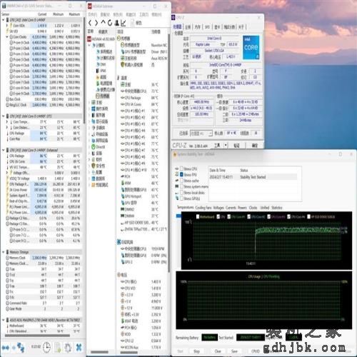Click the vertical scrollbar in HWiNFO window
Screen dimensions: 357x357
84,70
